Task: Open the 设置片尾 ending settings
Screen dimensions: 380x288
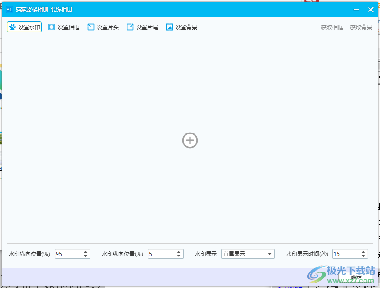Action: point(142,27)
